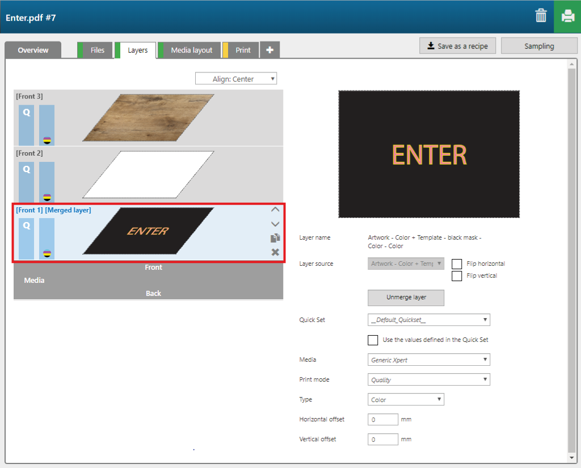Add a new tab with plus icon

pos(270,50)
